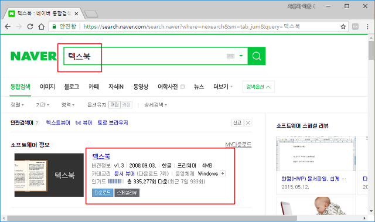
Task: Open the baby photo review thumbnail
Action: tap(316, 206)
